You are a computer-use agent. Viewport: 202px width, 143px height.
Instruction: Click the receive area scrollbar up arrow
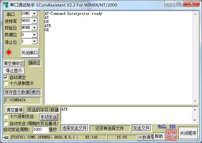tap(195, 14)
